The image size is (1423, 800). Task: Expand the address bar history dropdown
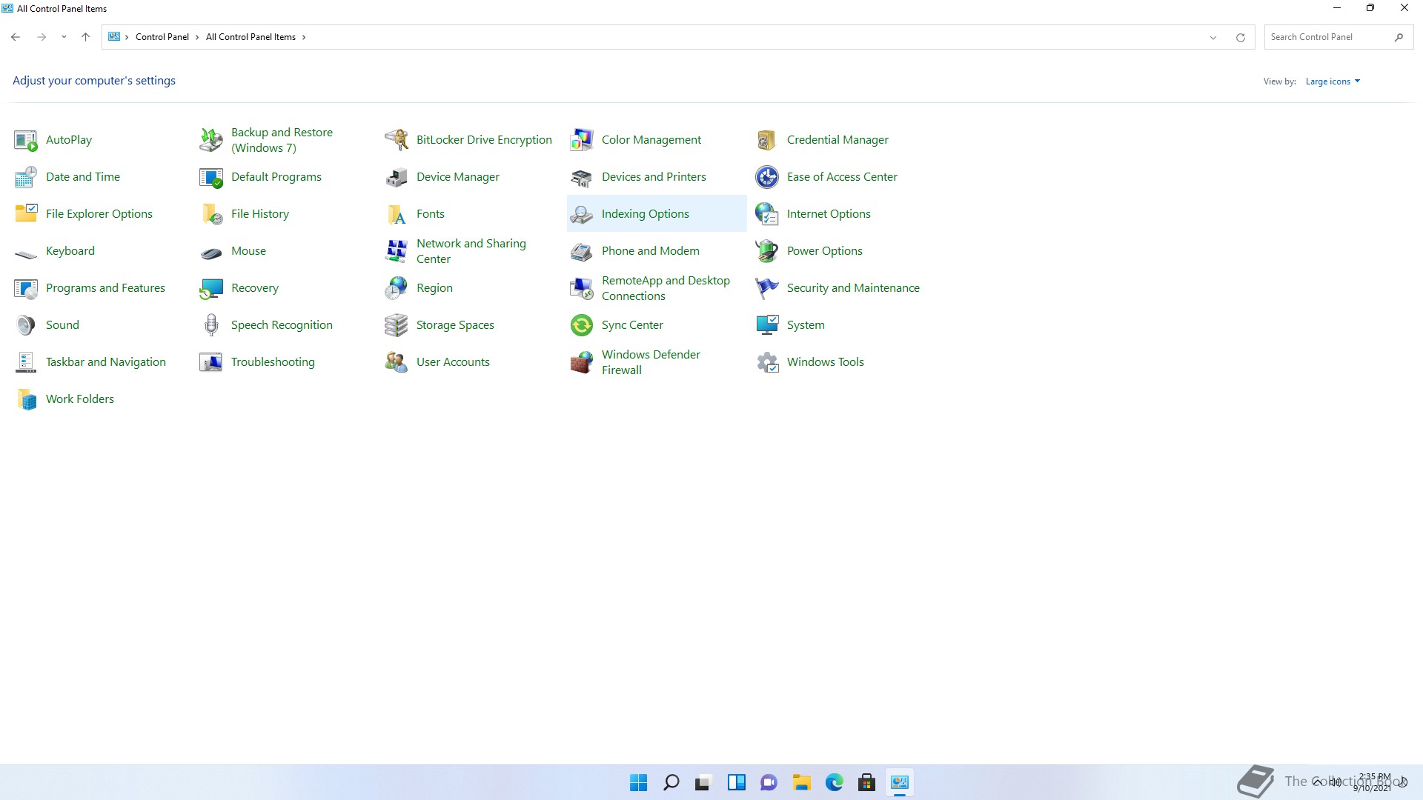point(1213,37)
